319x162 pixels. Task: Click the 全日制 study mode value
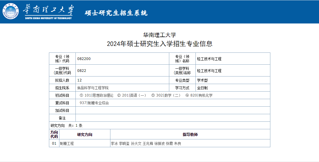coord(202,88)
